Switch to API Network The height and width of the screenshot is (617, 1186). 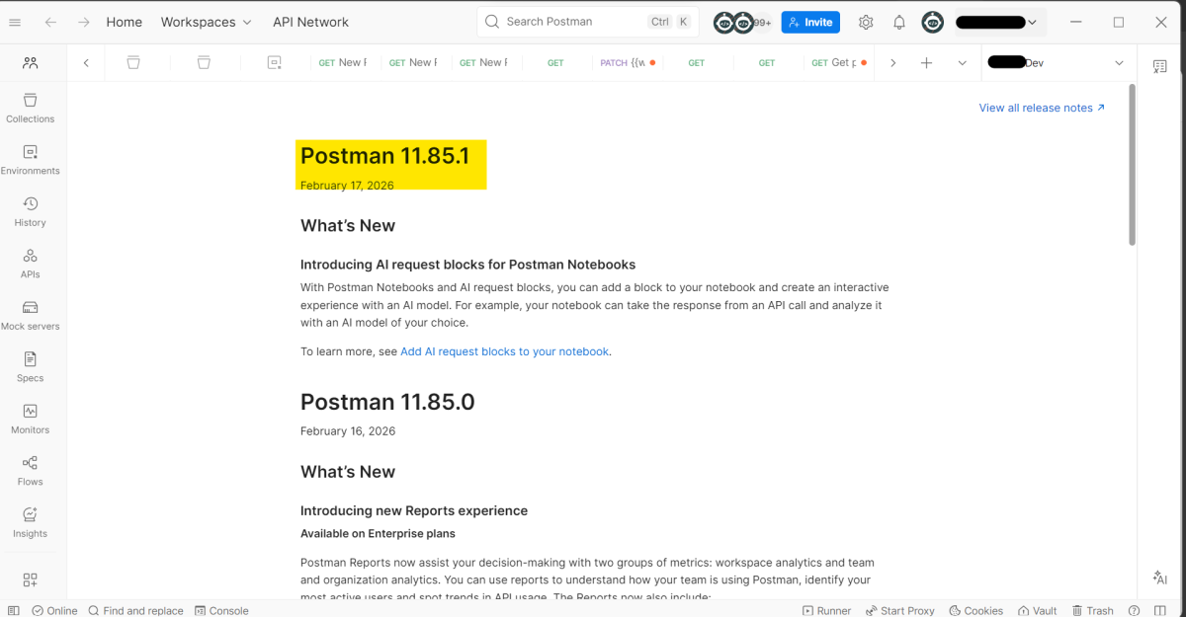pos(310,21)
